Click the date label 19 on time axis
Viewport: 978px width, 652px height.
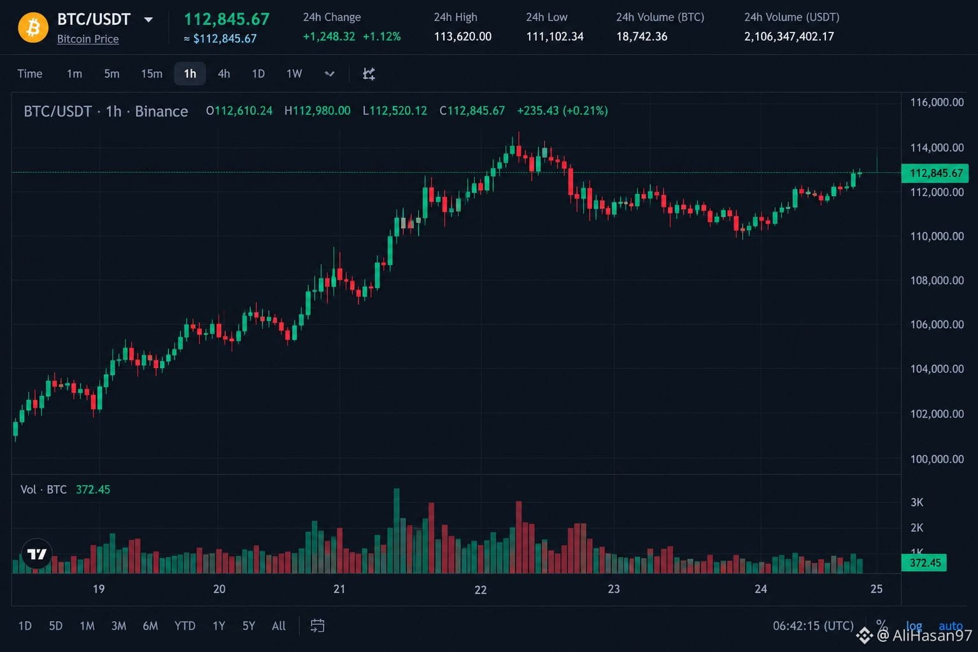pyautogui.click(x=99, y=589)
